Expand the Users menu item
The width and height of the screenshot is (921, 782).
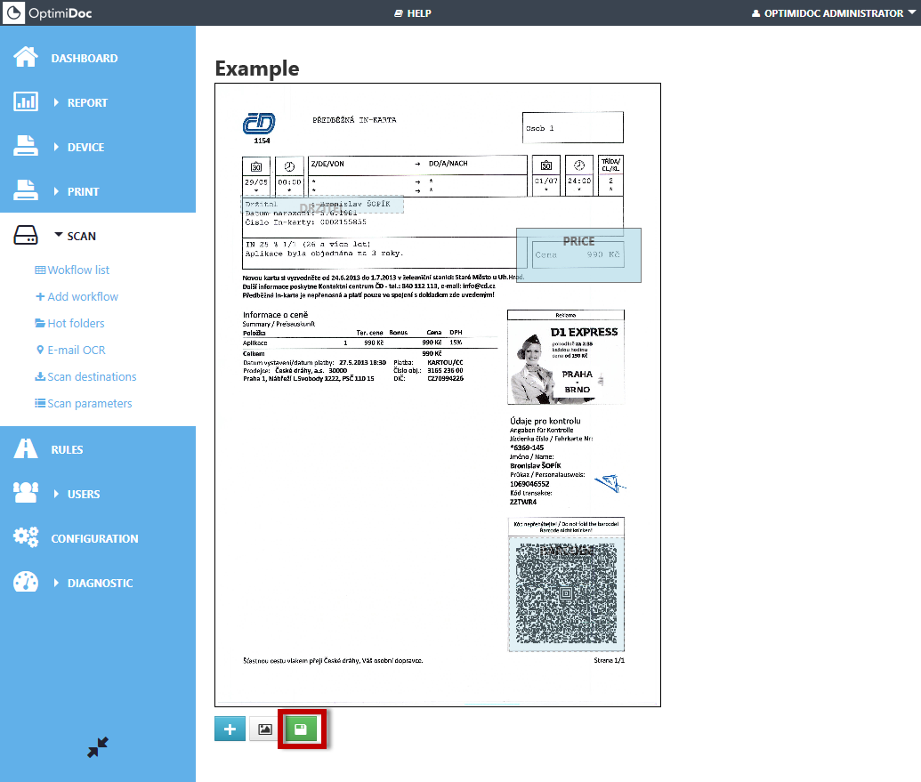[83, 494]
